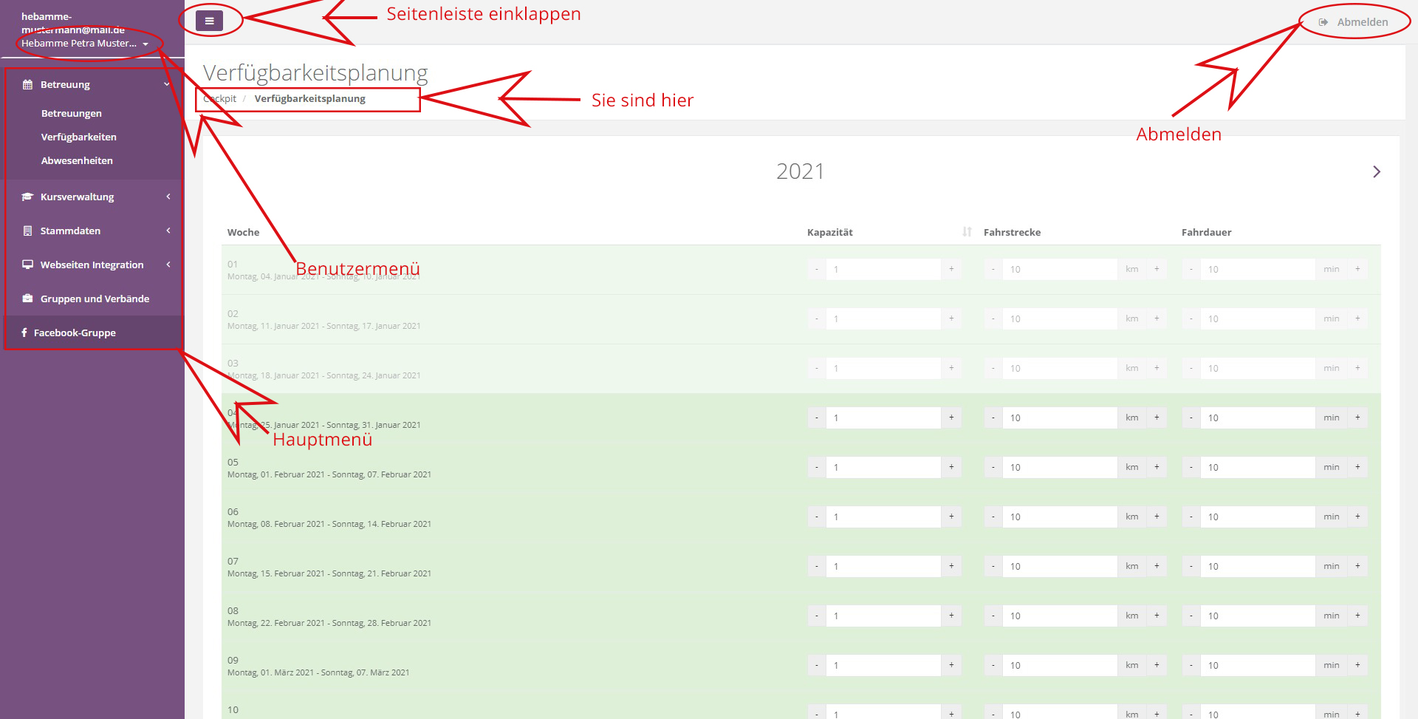Screen dimensions: 1418x719
Task: Select Verfügbarkeiten in the sidebar
Action: pos(78,137)
